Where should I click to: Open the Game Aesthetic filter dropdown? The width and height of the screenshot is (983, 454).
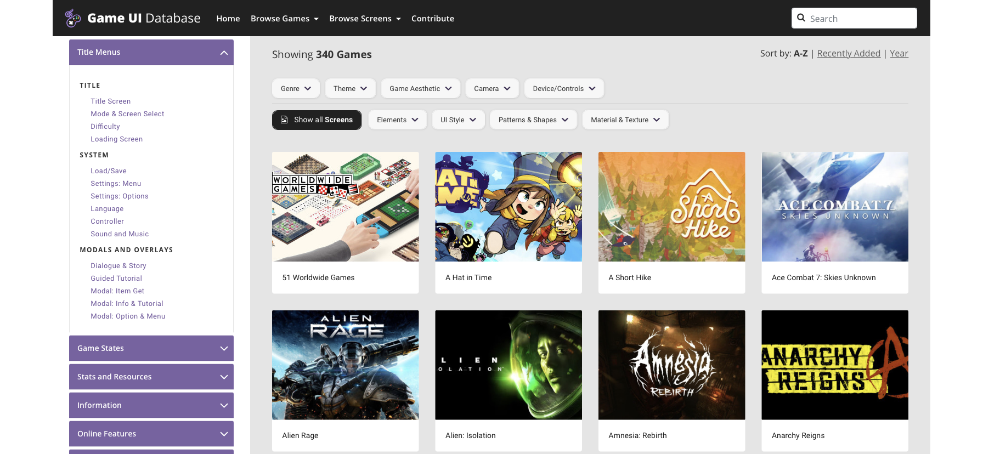(420, 88)
